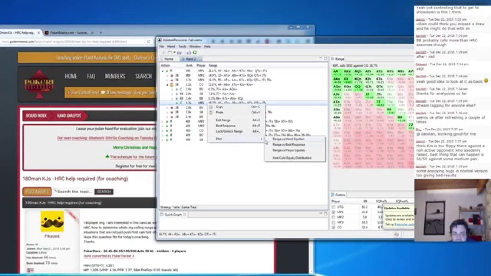Click the Outline panel tab
Screen dimensions: 491x276
[338, 195]
